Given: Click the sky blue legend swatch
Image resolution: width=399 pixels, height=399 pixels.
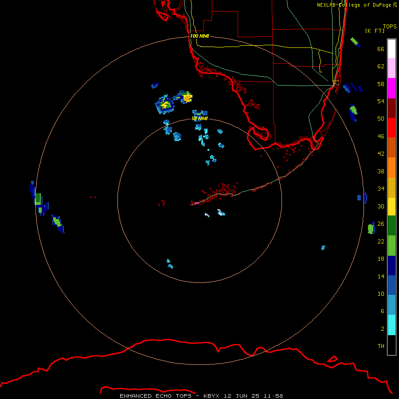Looking at the screenshot, I should tap(391, 305).
